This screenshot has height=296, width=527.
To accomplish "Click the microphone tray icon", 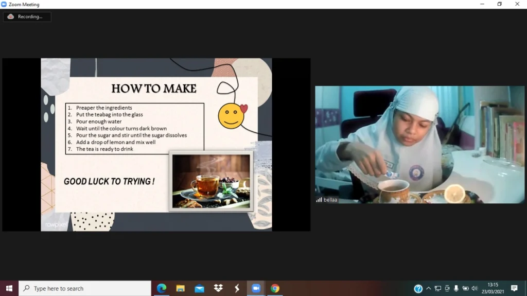I will point(456,288).
